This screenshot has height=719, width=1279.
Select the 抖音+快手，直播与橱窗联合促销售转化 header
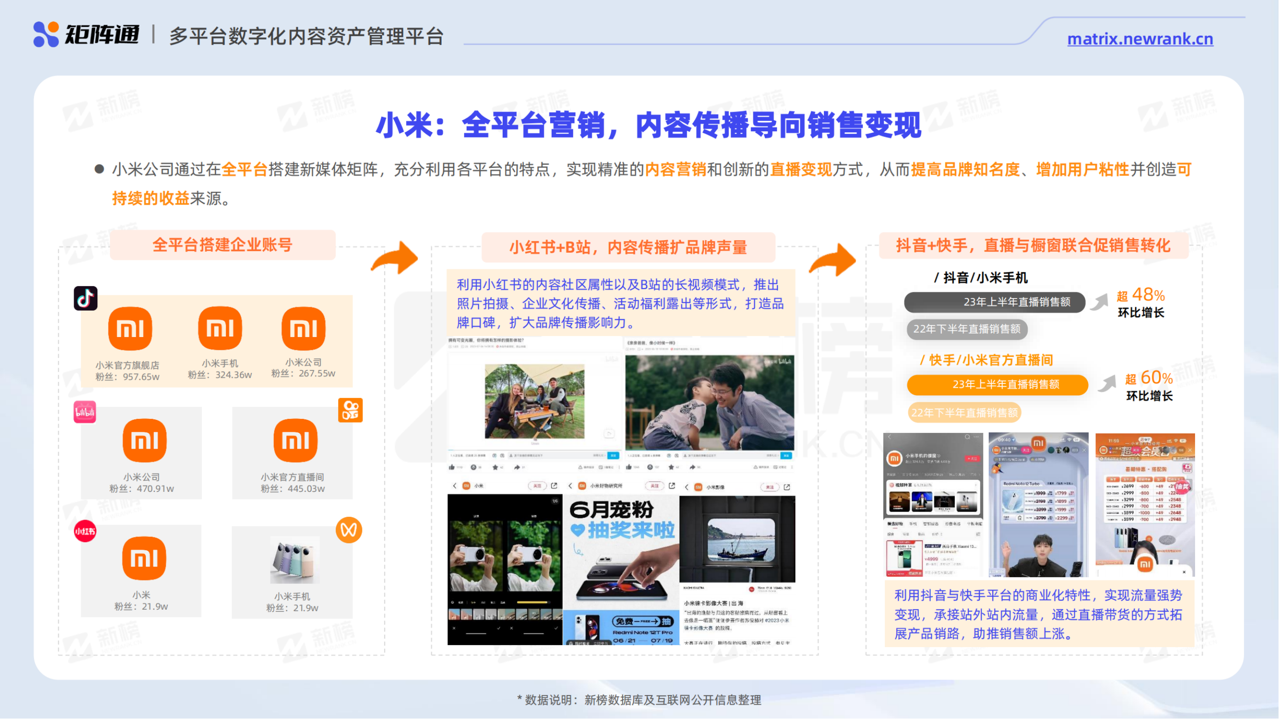click(x=1034, y=245)
